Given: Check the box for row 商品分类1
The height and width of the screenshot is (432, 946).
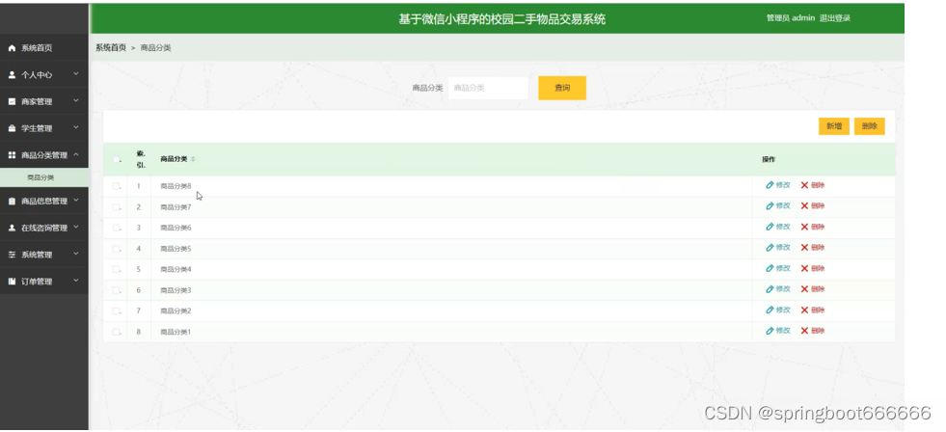Looking at the screenshot, I should click(117, 332).
